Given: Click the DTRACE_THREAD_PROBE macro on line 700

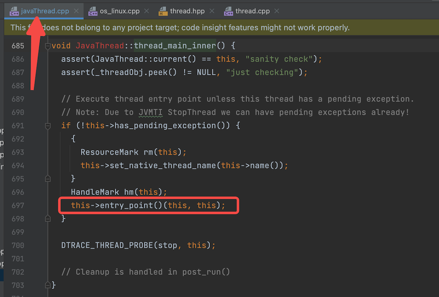Looking at the screenshot, I should (x=107, y=246).
